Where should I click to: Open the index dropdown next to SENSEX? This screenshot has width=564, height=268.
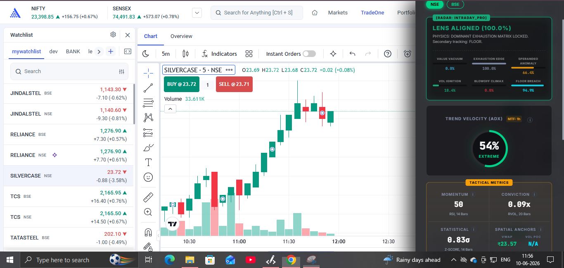[x=197, y=13]
